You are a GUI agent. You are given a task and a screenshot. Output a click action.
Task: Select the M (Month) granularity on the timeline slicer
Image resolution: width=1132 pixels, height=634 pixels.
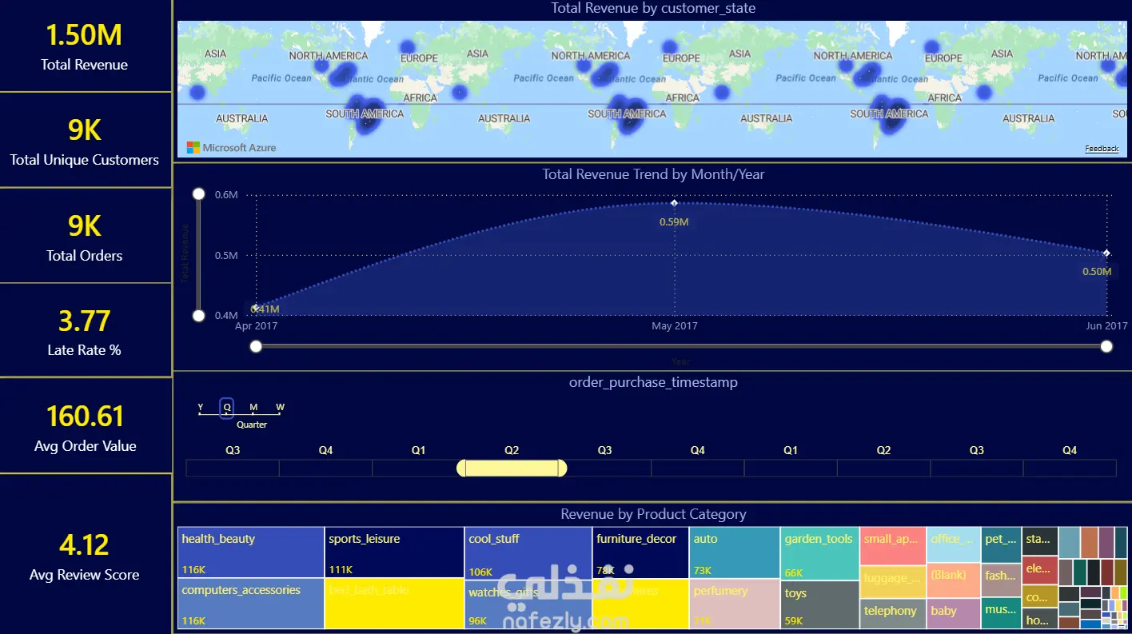coord(253,408)
